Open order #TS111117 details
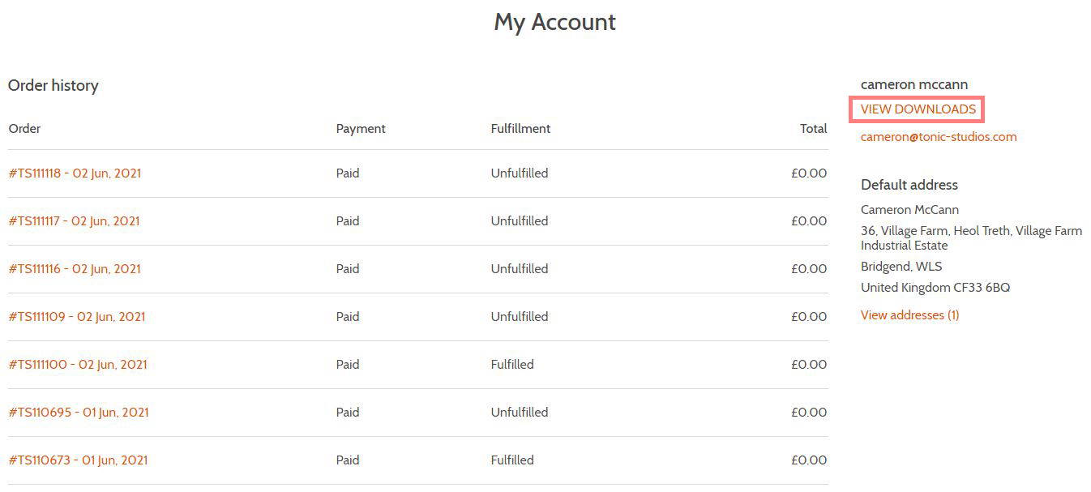The height and width of the screenshot is (492, 1091). pos(74,220)
